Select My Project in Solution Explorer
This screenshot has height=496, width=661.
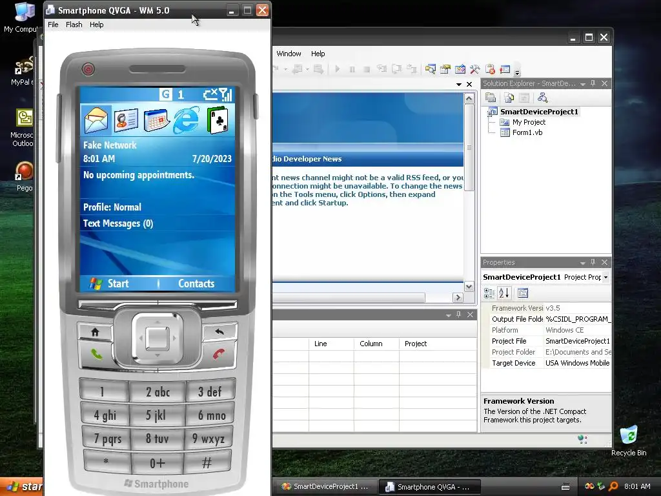tap(529, 122)
